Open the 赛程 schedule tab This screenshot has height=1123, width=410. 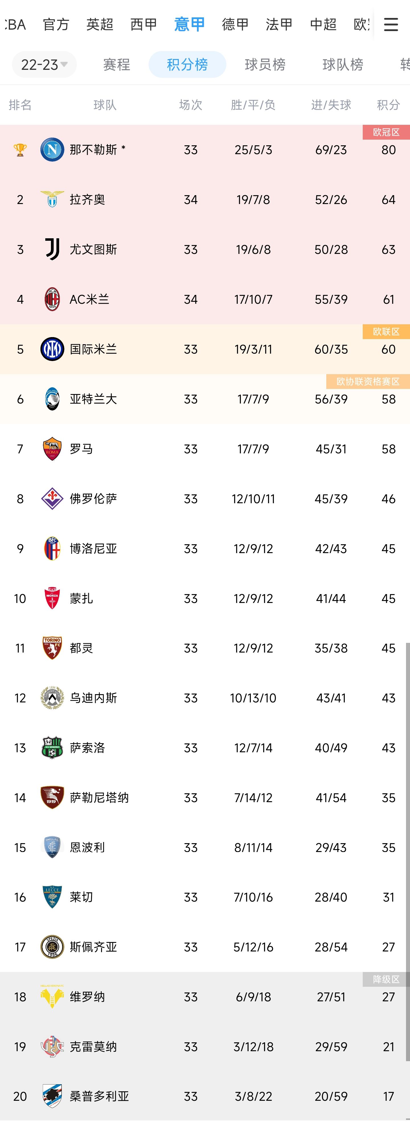point(116,64)
